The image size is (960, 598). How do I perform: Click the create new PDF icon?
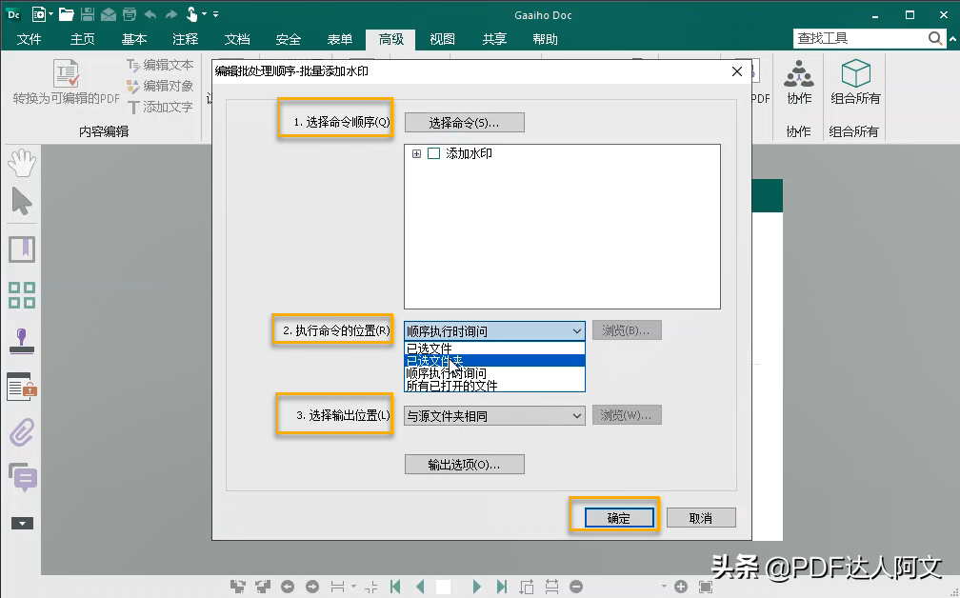[38, 14]
